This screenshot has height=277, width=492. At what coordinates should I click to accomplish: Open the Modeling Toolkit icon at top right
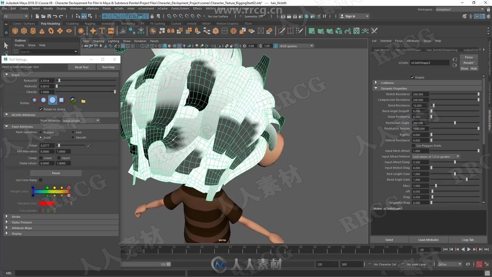(465, 16)
